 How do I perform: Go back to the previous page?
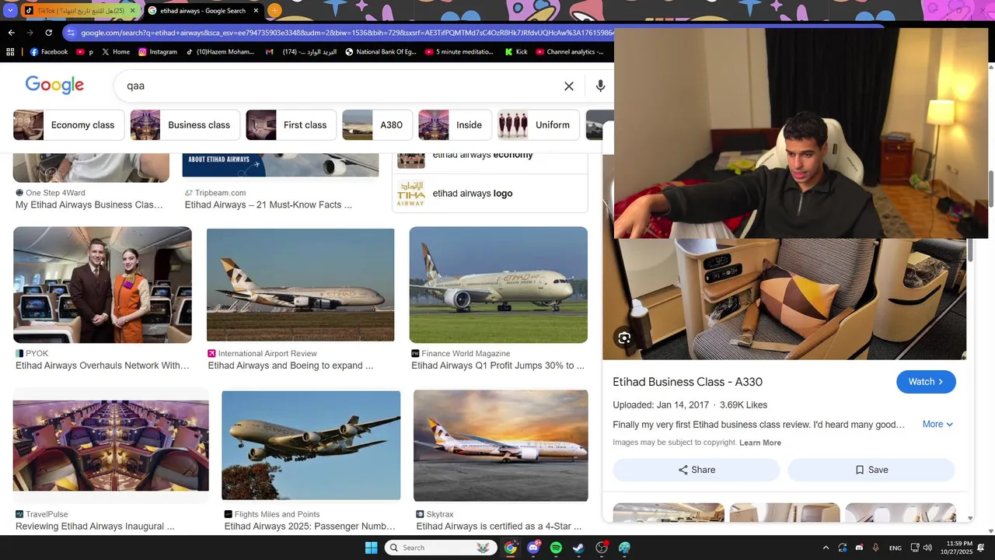[11, 33]
